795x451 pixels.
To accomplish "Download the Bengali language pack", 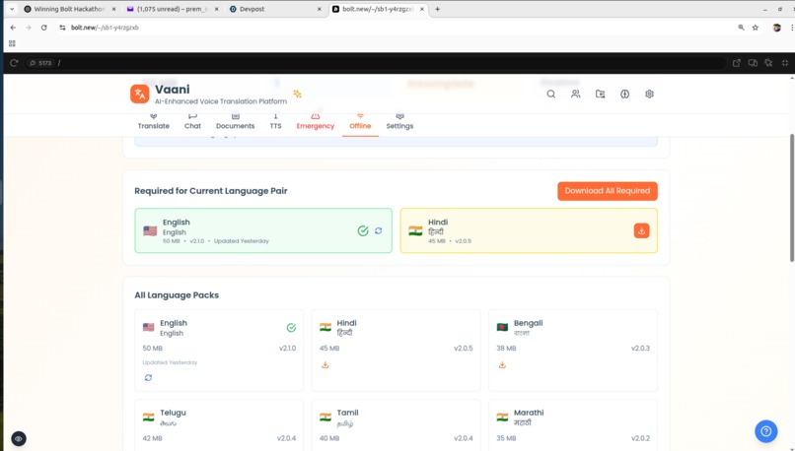I will point(502,365).
